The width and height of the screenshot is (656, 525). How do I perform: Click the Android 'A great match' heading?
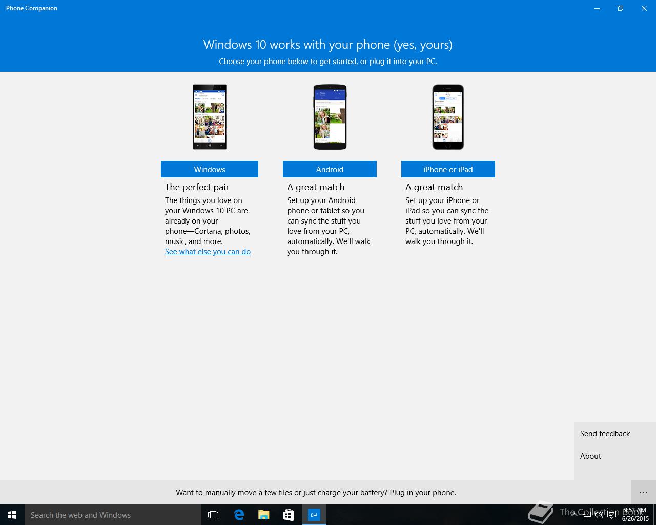click(x=316, y=187)
